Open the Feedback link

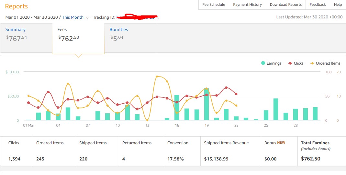[318, 5]
